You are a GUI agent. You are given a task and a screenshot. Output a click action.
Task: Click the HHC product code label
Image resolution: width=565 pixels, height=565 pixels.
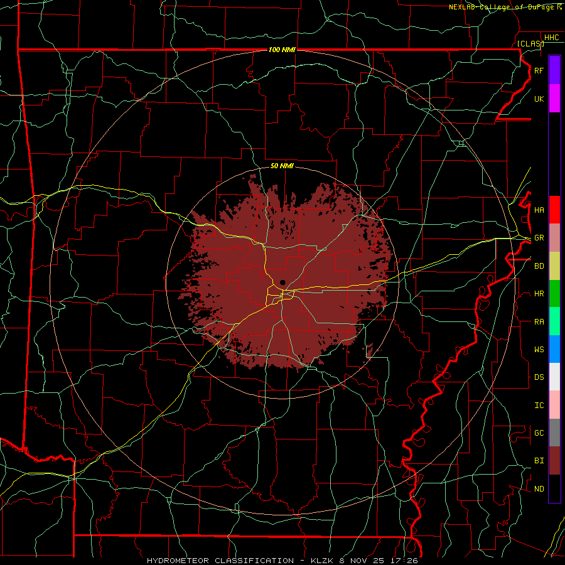(x=551, y=38)
